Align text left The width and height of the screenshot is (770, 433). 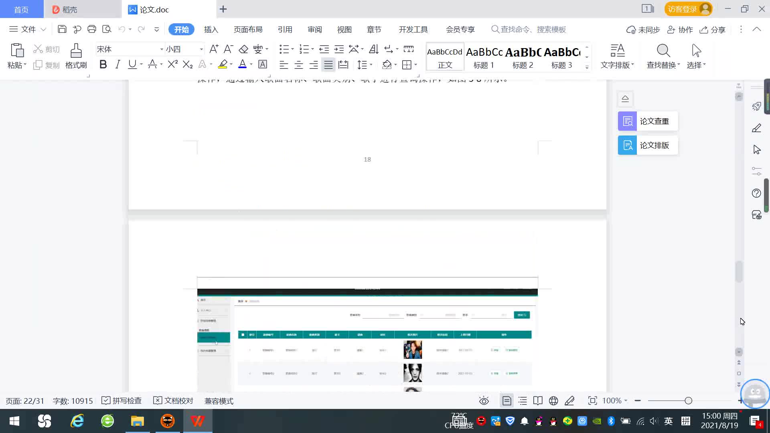[284, 65]
